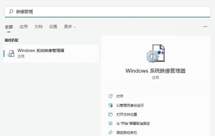
Task: Click 从"开始"屏幕取消固定 action
Action: point(133,123)
